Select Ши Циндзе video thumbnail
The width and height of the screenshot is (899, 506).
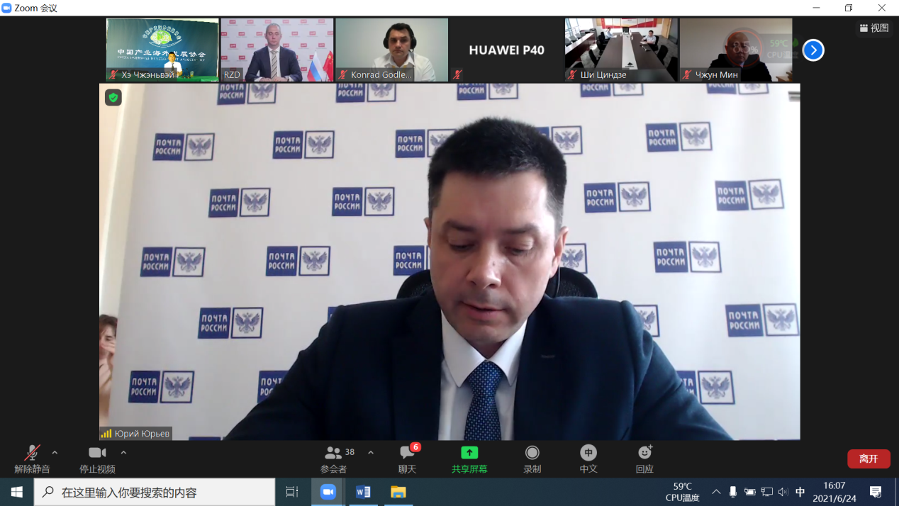point(621,50)
